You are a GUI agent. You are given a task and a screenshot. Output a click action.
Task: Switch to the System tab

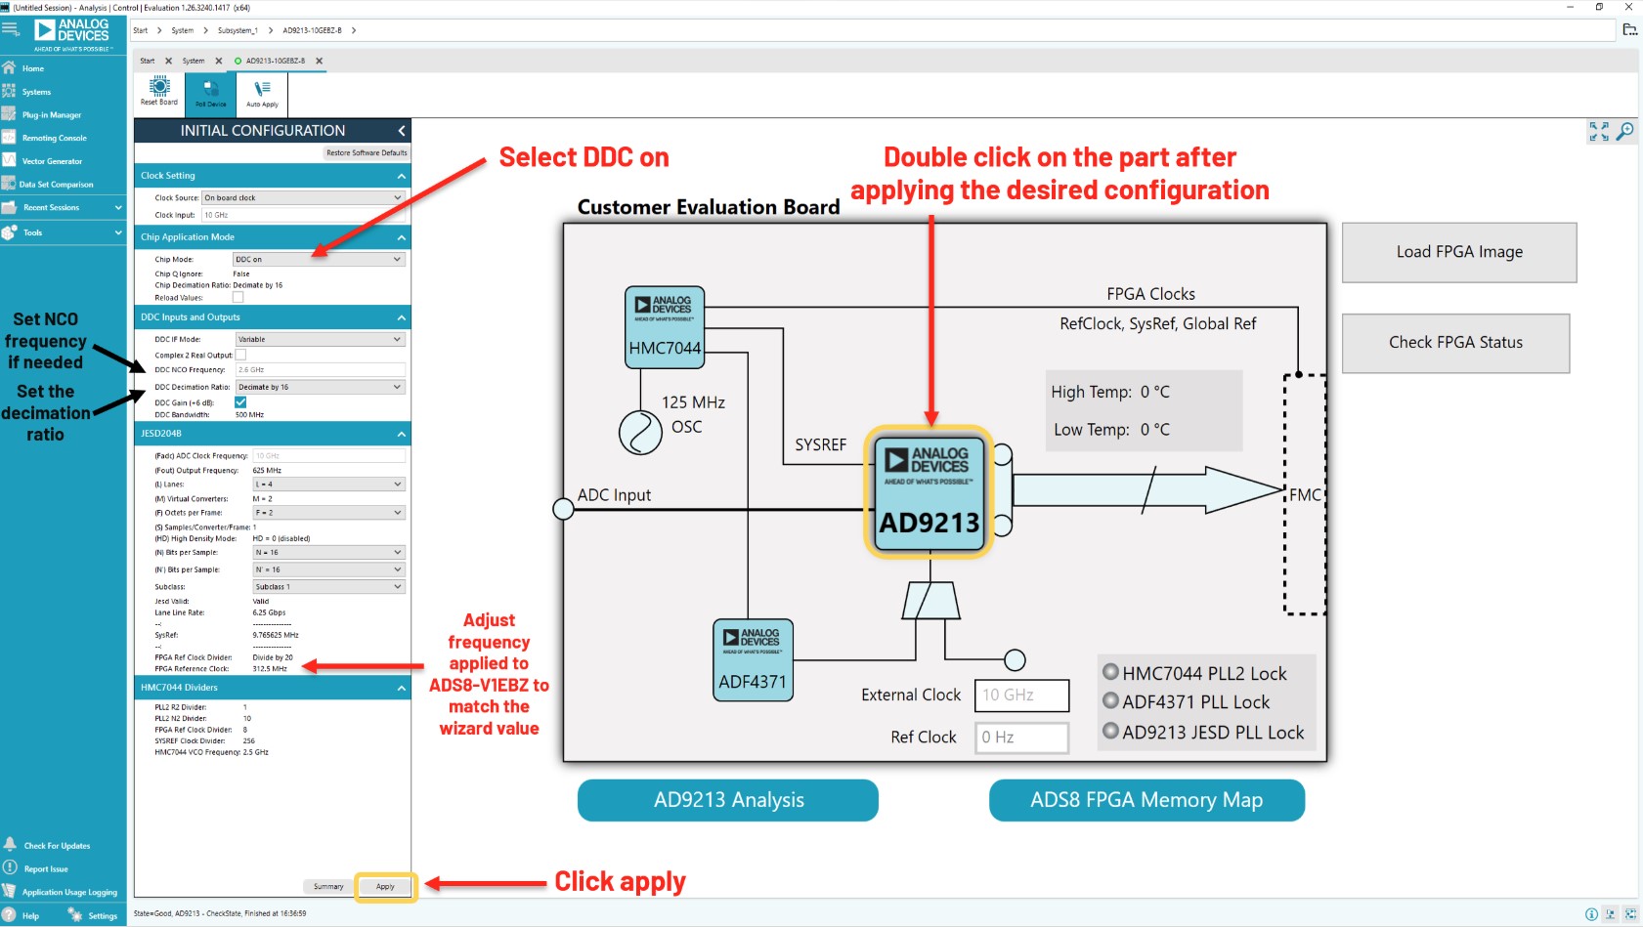193,61
